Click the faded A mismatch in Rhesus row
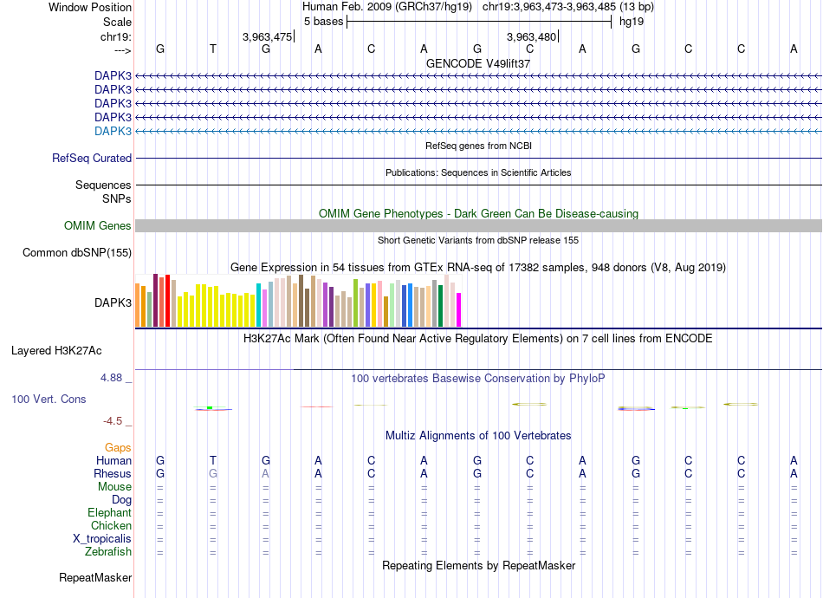This screenshot has width=823, height=598. (266, 473)
